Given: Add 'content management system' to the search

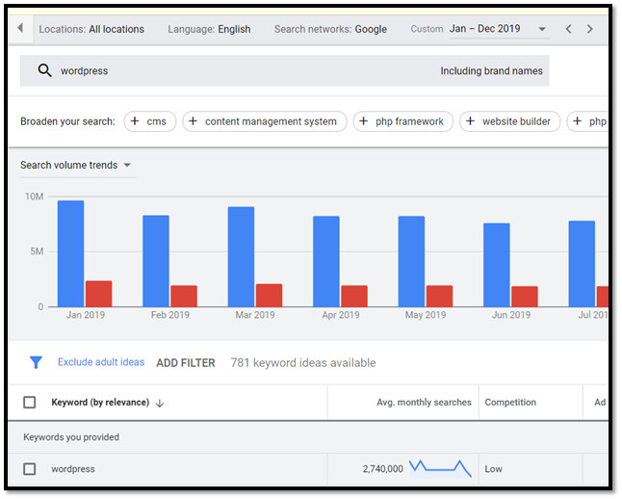Looking at the screenshot, I should click(265, 121).
